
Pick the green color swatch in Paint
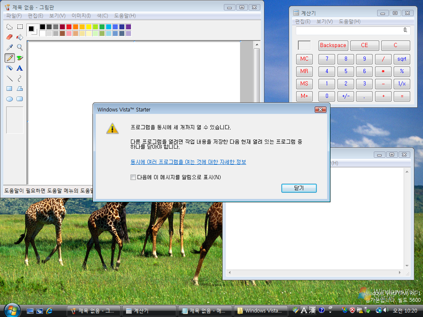point(102,27)
